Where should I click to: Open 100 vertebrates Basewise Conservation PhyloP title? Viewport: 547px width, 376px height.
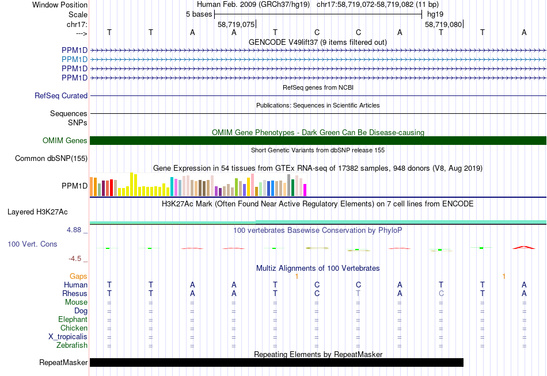click(318, 231)
